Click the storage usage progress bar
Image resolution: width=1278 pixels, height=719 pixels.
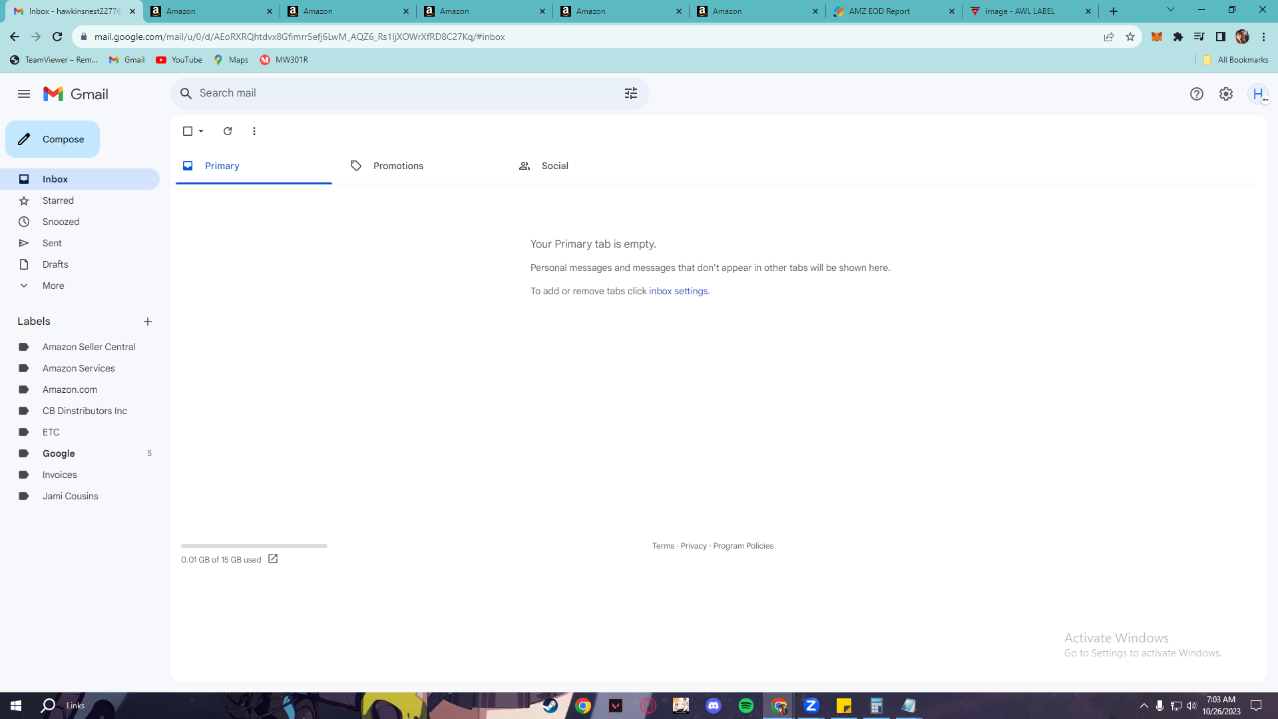254,546
